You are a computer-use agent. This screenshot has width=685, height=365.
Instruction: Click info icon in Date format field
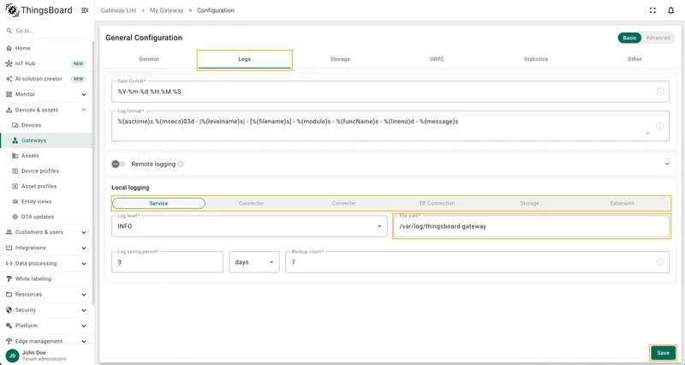(x=660, y=92)
